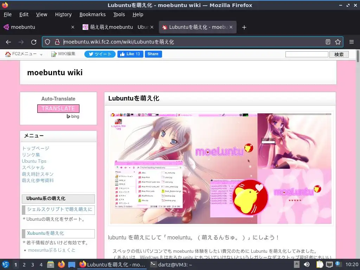
Task: Open the update notifier tray icon
Action: point(338,264)
